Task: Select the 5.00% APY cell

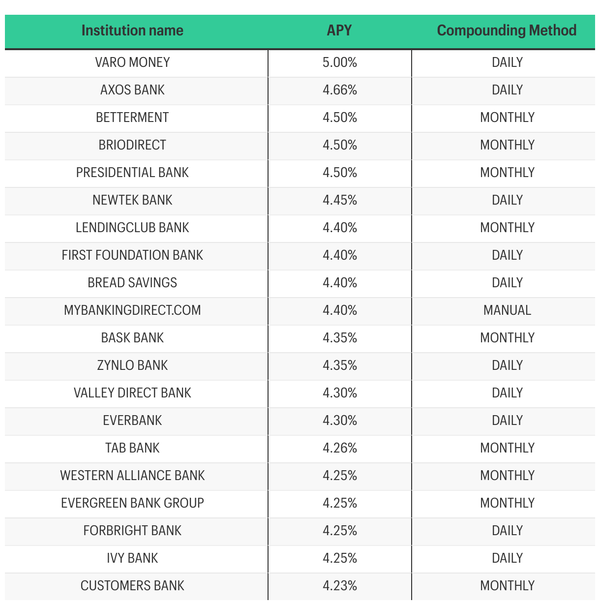Action: tap(340, 62)
